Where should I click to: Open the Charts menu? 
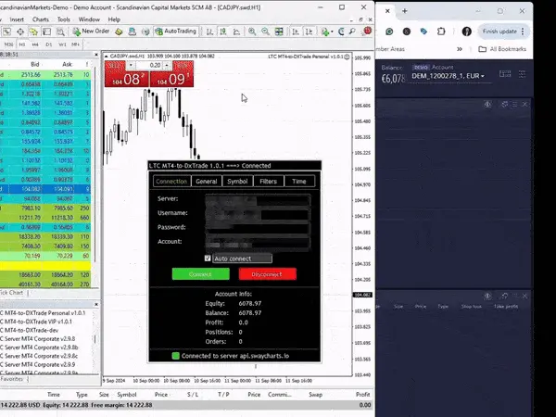pyautogui.click(x=41, y=19)
